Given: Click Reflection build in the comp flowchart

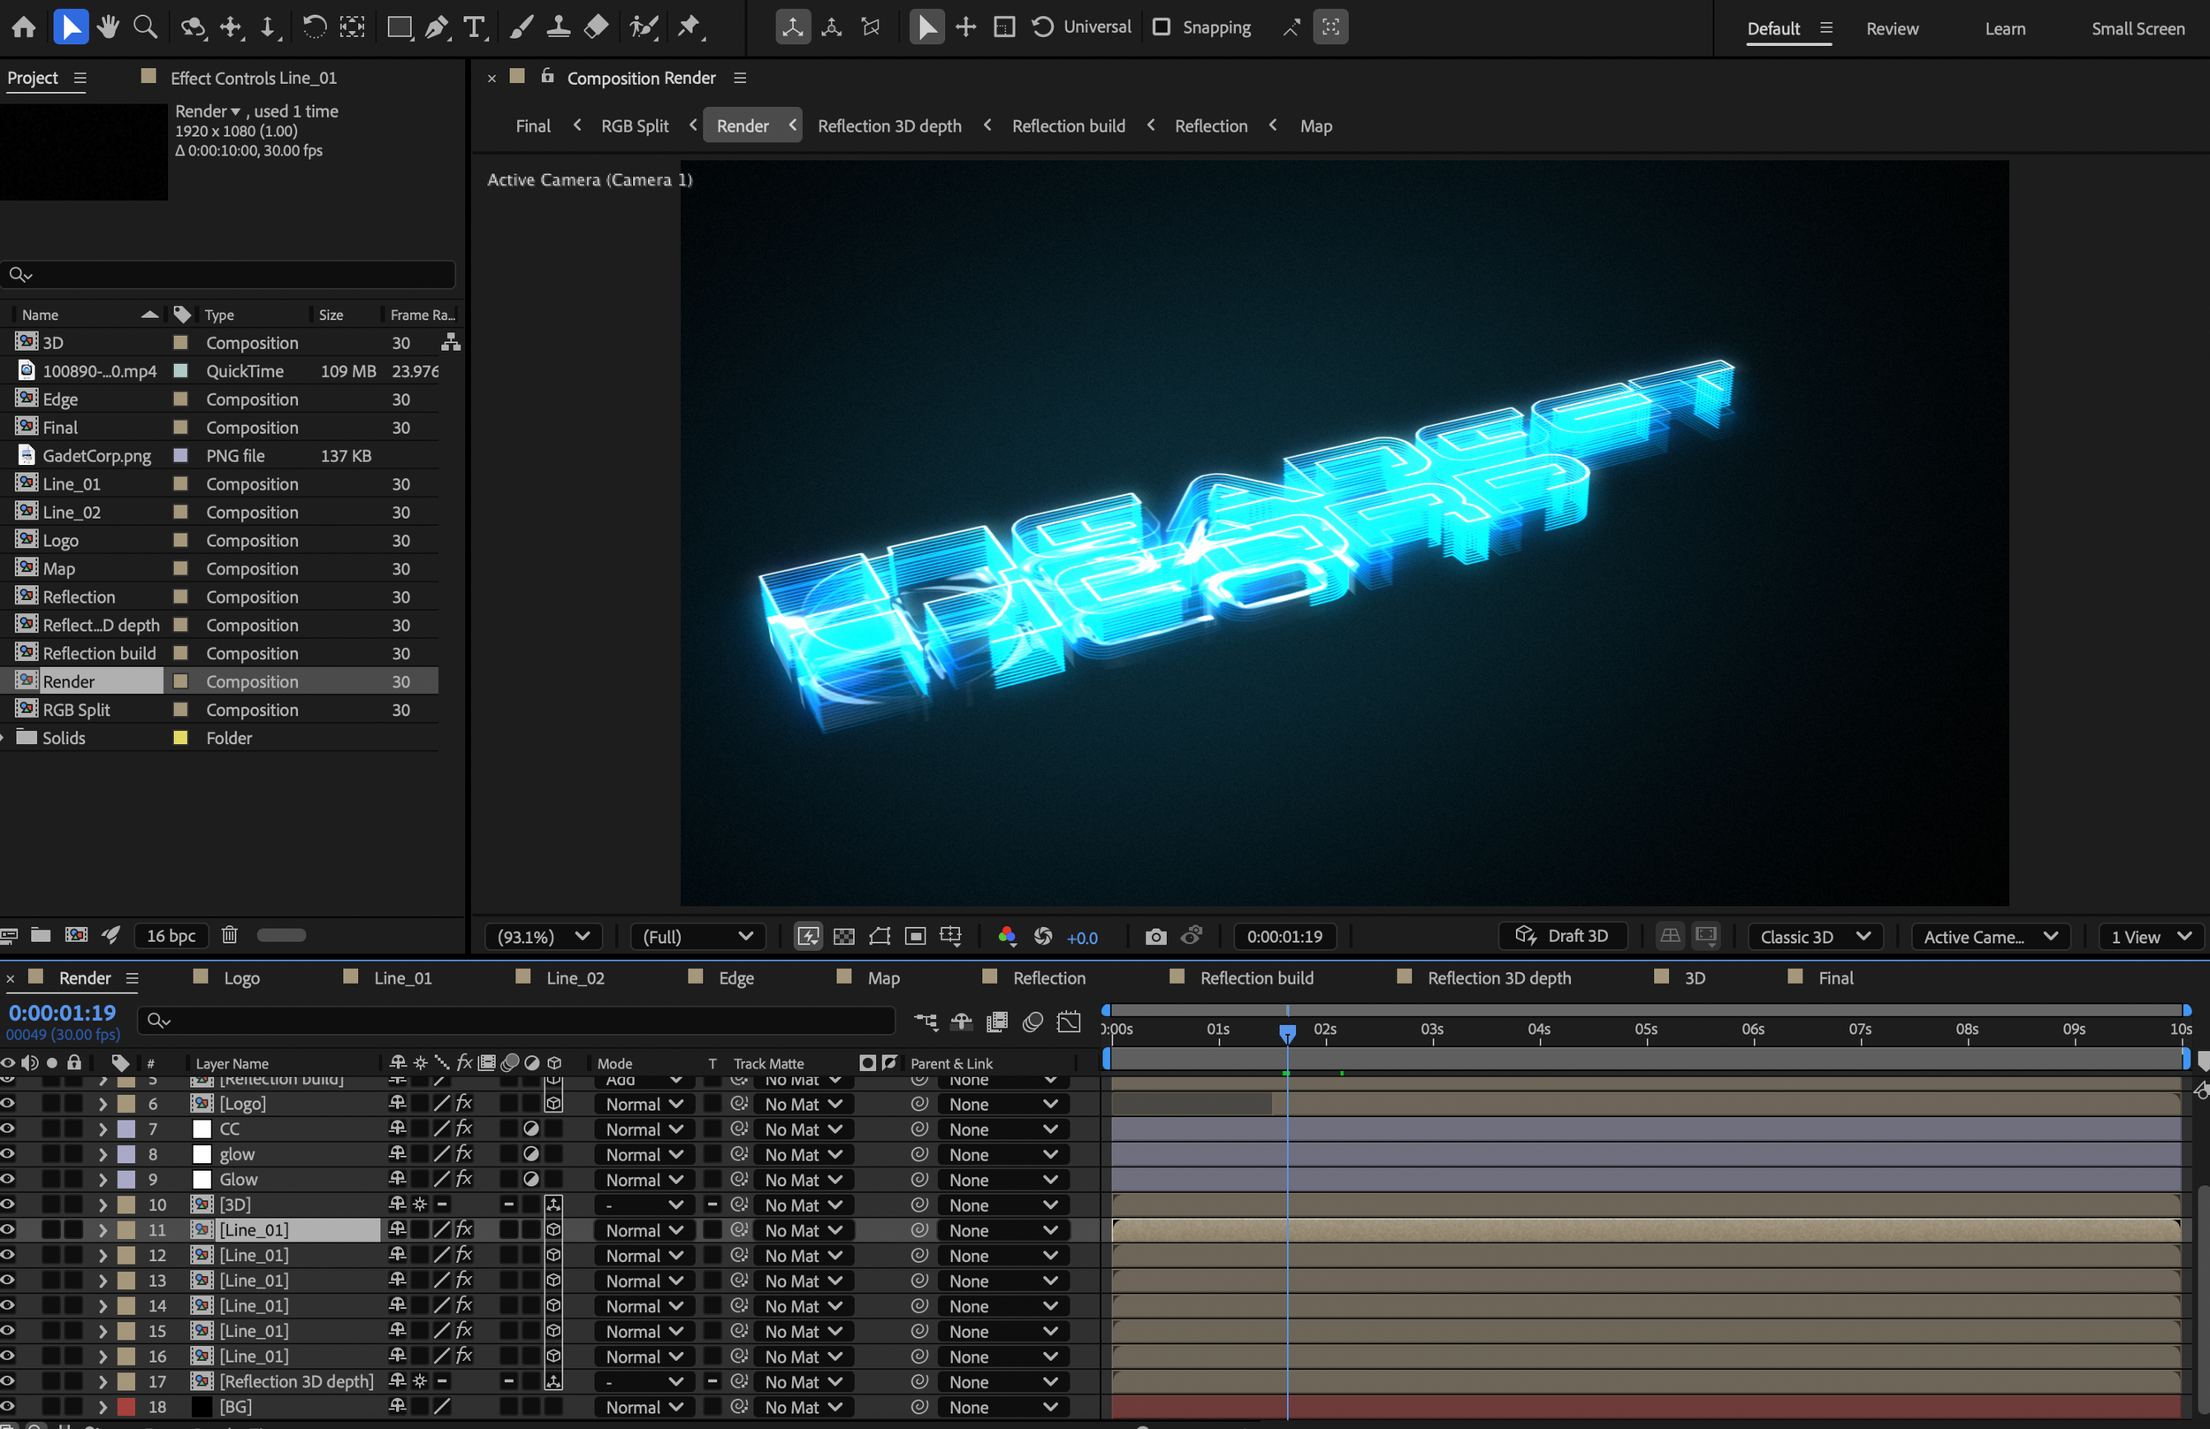Looking at the screenshot, I should 1067,125.
